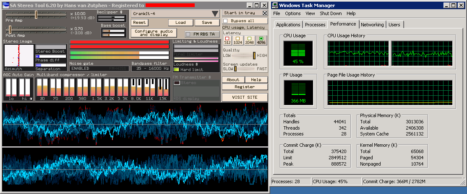
Task: Switch to the Networking tab
Action: point(372,25)
